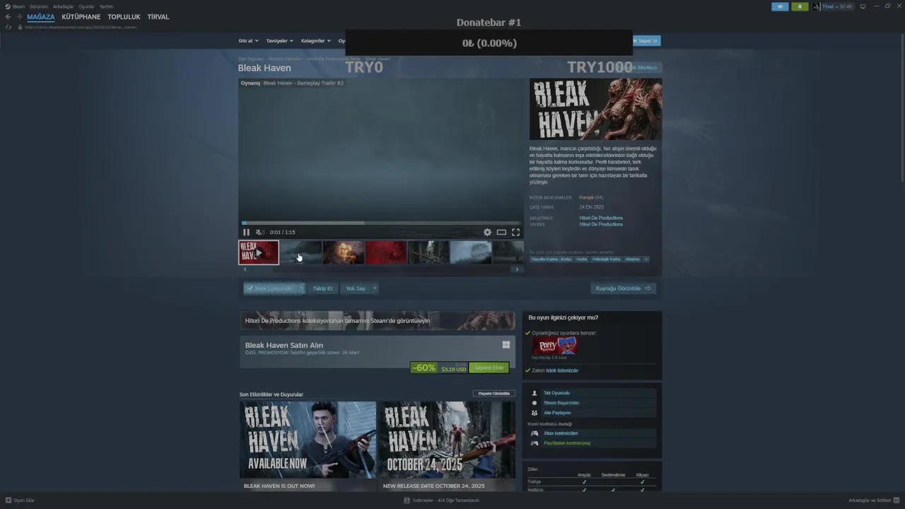Click the Tirval profile avatar
This screenshot has width=905, height=509.
click(x=817, y=6)
